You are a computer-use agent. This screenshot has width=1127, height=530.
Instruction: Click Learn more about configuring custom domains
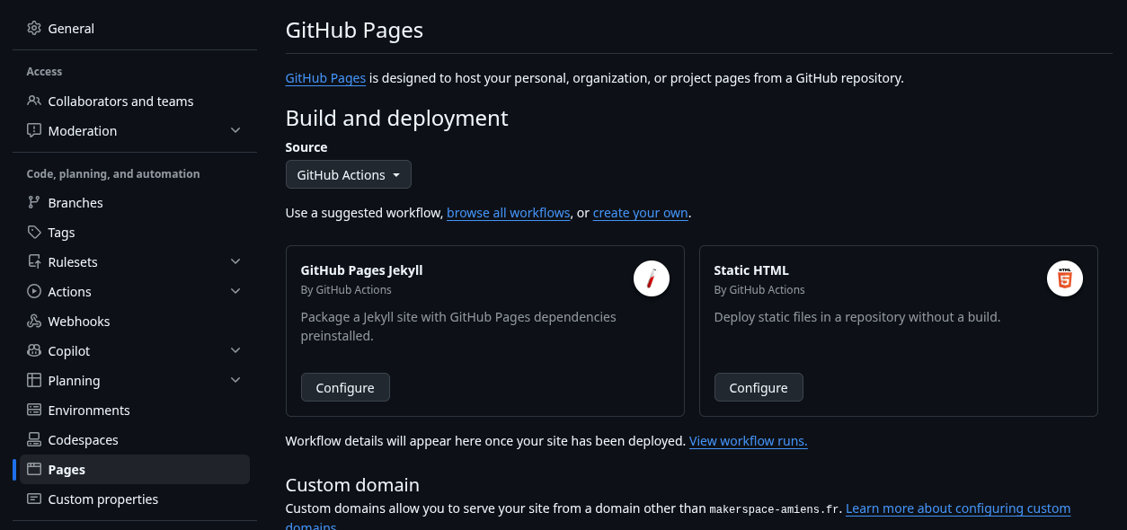pyautogui.click(x=958, y=508)
